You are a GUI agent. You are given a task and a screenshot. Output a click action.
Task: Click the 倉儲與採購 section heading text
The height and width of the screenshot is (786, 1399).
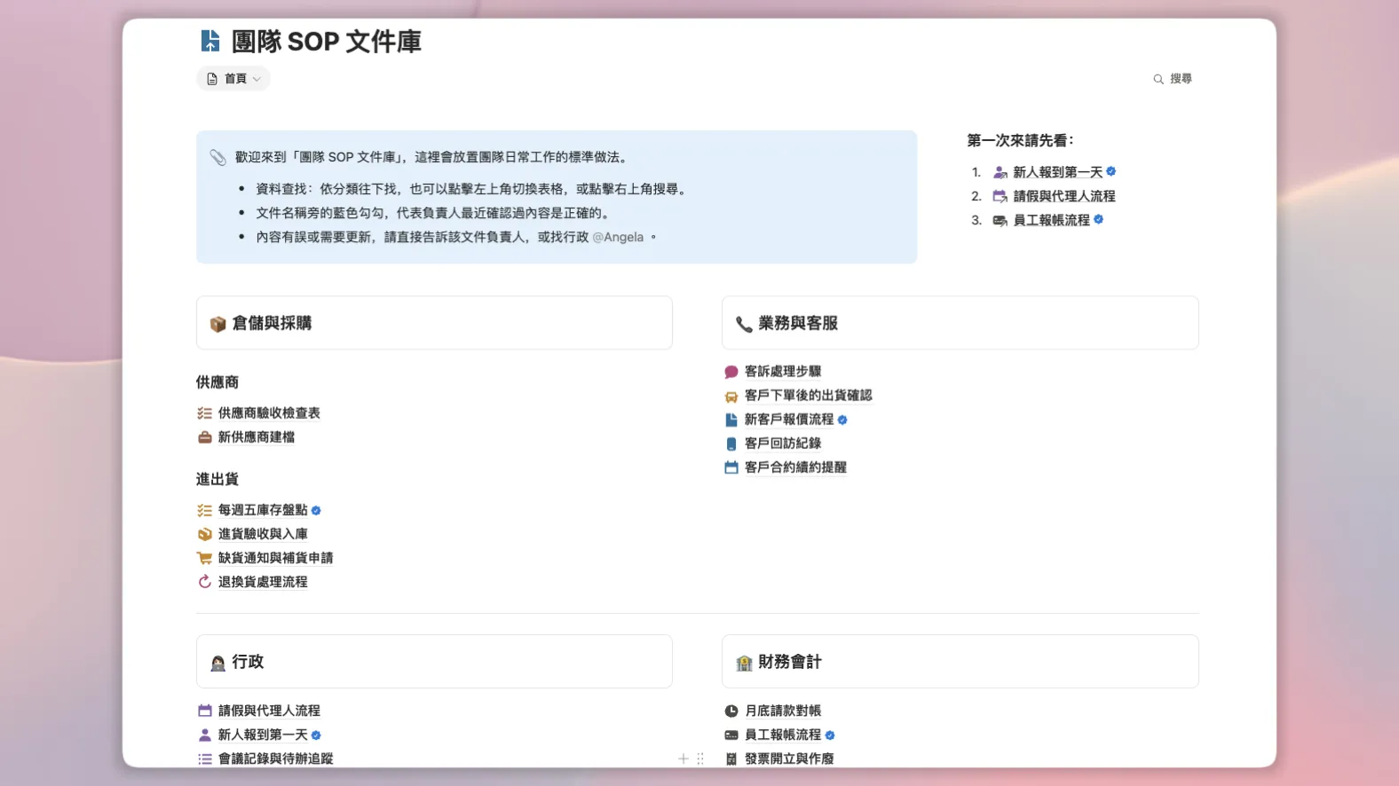coord(272,323)
